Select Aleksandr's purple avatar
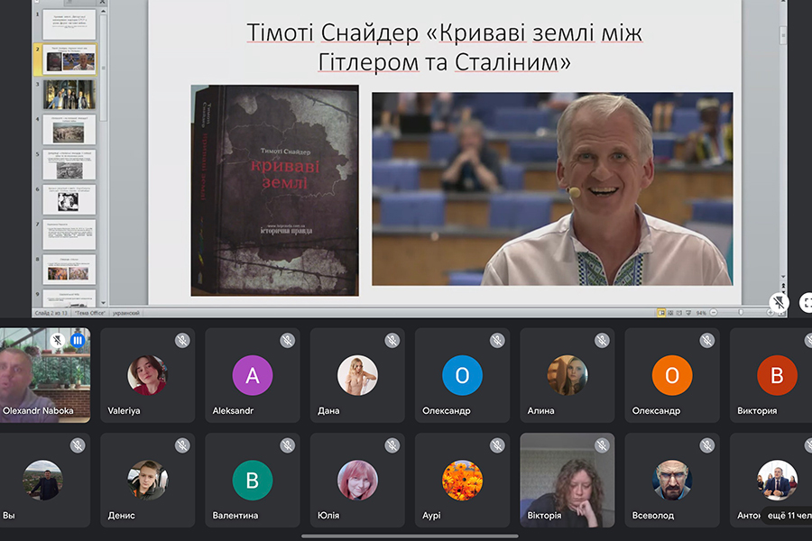This screenshot has height=541, width=812. point(253,375)
